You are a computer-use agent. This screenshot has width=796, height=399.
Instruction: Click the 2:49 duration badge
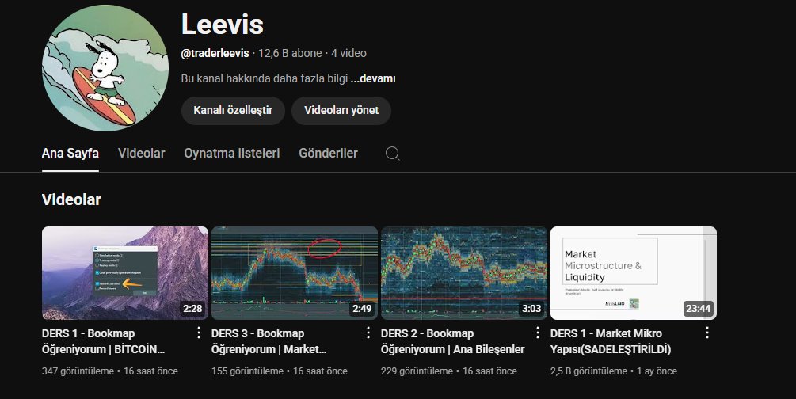coord(363,309)
